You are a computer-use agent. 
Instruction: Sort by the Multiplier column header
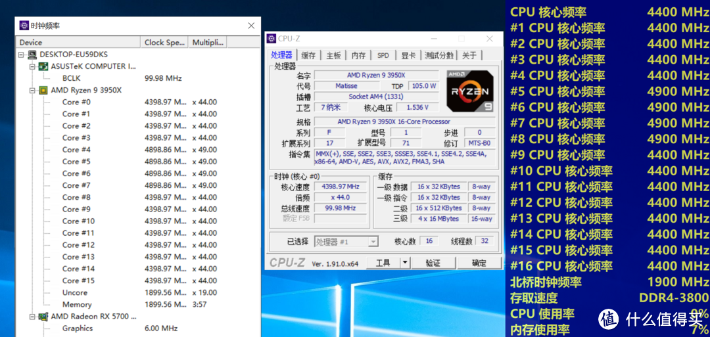coord(207,43)
